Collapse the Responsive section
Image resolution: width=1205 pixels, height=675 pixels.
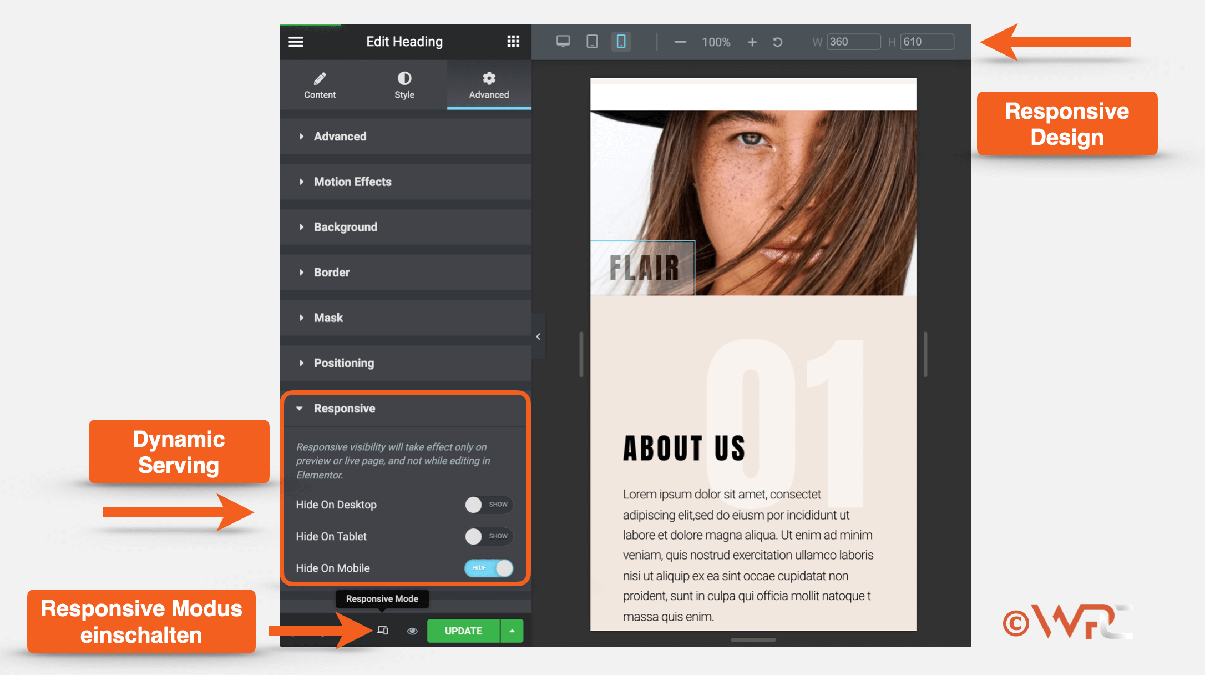[x=345, y=409]
